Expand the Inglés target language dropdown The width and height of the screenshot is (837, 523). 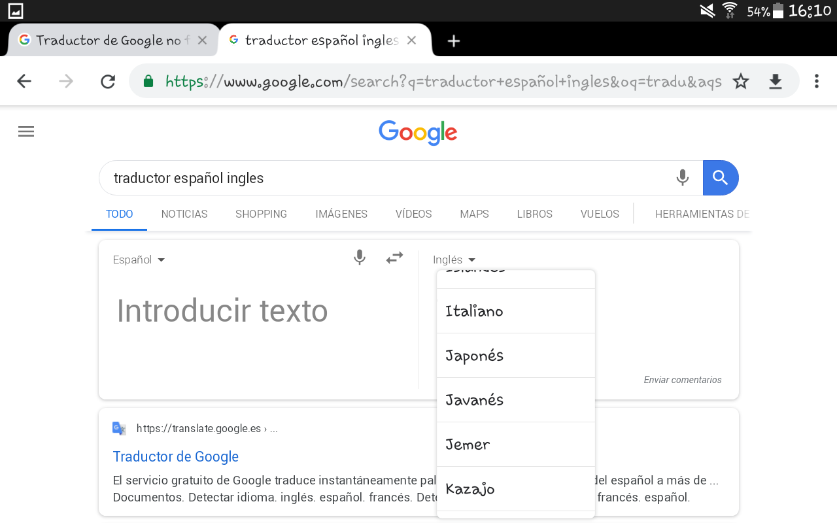(454, 260)
